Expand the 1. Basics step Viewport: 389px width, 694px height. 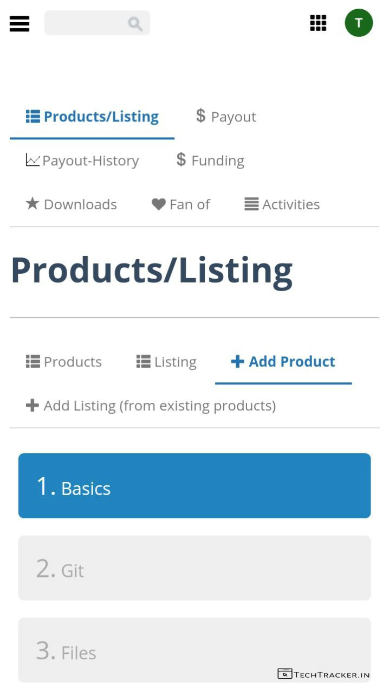pos(194,486)
